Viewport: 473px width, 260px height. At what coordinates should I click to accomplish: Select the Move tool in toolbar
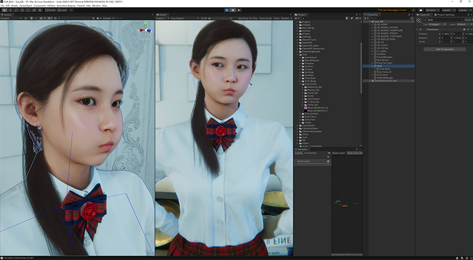click(10, 10)
